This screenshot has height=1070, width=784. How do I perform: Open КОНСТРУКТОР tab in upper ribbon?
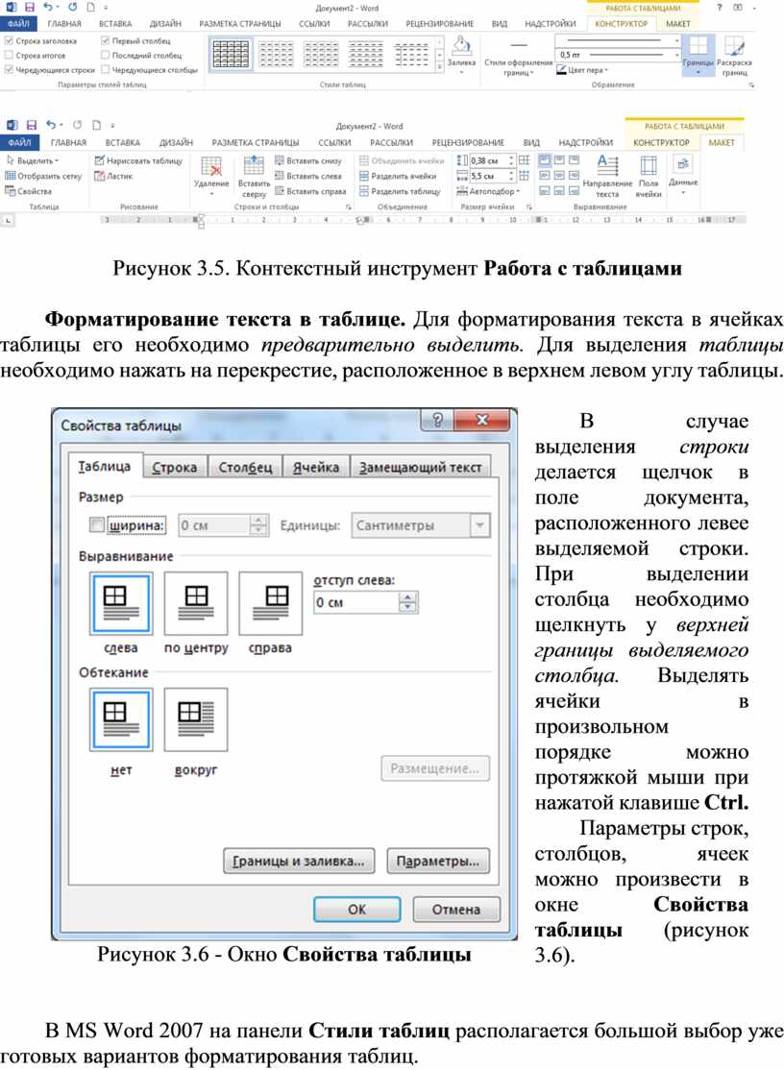pyautogui.click(x=621, y=23)
